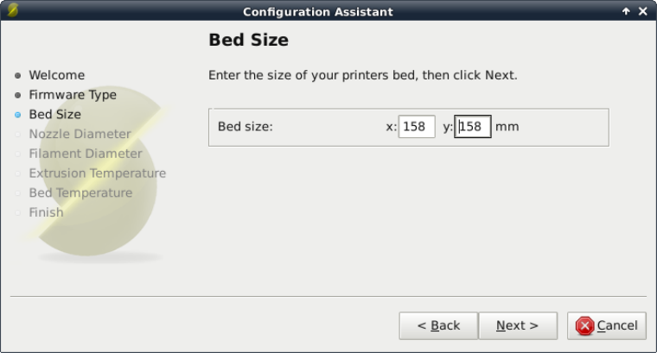Select the Welcome step in the sidebar

point(56,75)
